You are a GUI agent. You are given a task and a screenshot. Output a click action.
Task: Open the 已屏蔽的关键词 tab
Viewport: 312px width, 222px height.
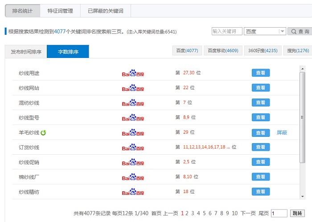click(x=106, y=10)
